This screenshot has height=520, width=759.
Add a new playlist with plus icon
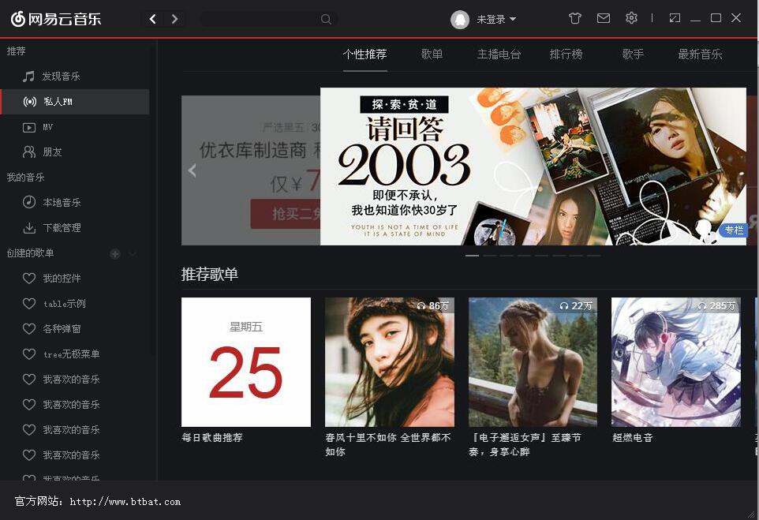click(114, 254)
